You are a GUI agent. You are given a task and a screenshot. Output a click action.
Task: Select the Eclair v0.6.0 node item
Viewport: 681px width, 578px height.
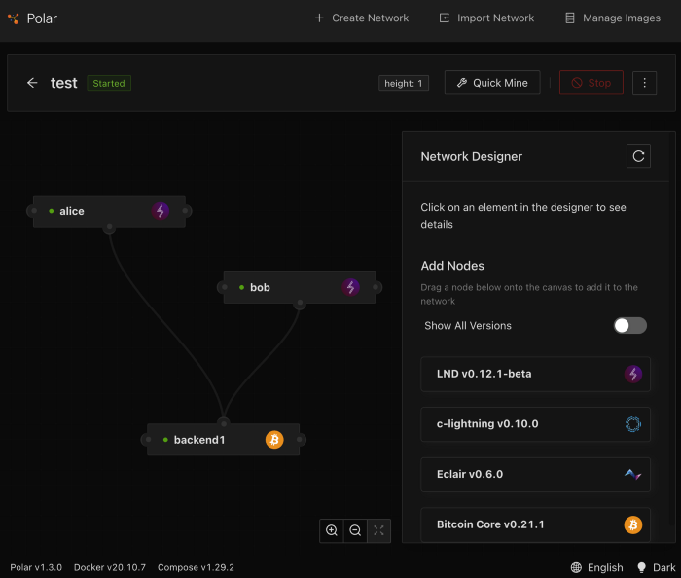pos(535,474)
